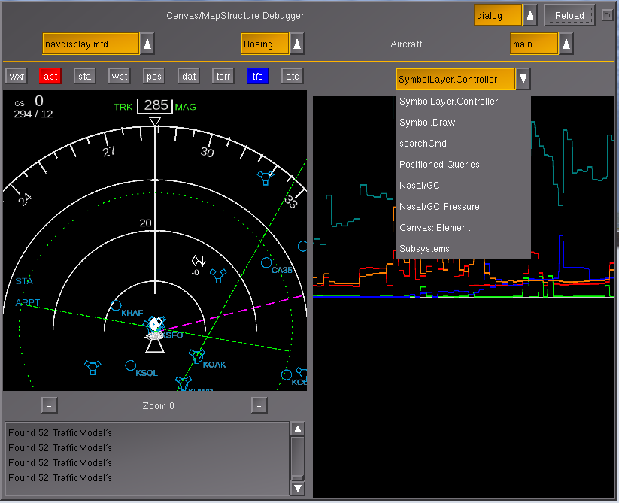
Task: Select Nasal/GC entry
Action: click(463, 186)
